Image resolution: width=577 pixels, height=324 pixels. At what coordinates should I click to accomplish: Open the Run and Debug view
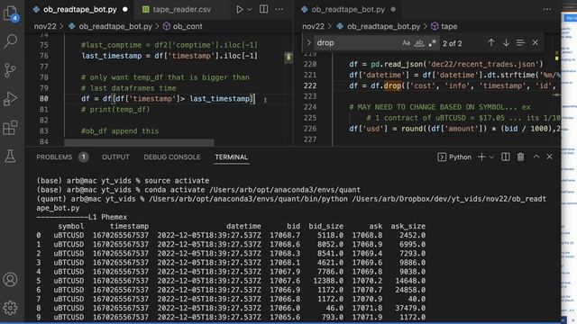pyautogui.click(x=10, y=99)
